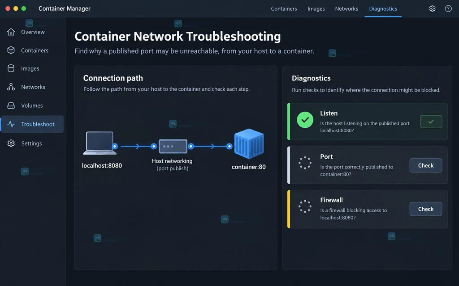Select the laptop host icon in diagram
459x286 pixels.
pyautogui.click(x=100, y=143)
